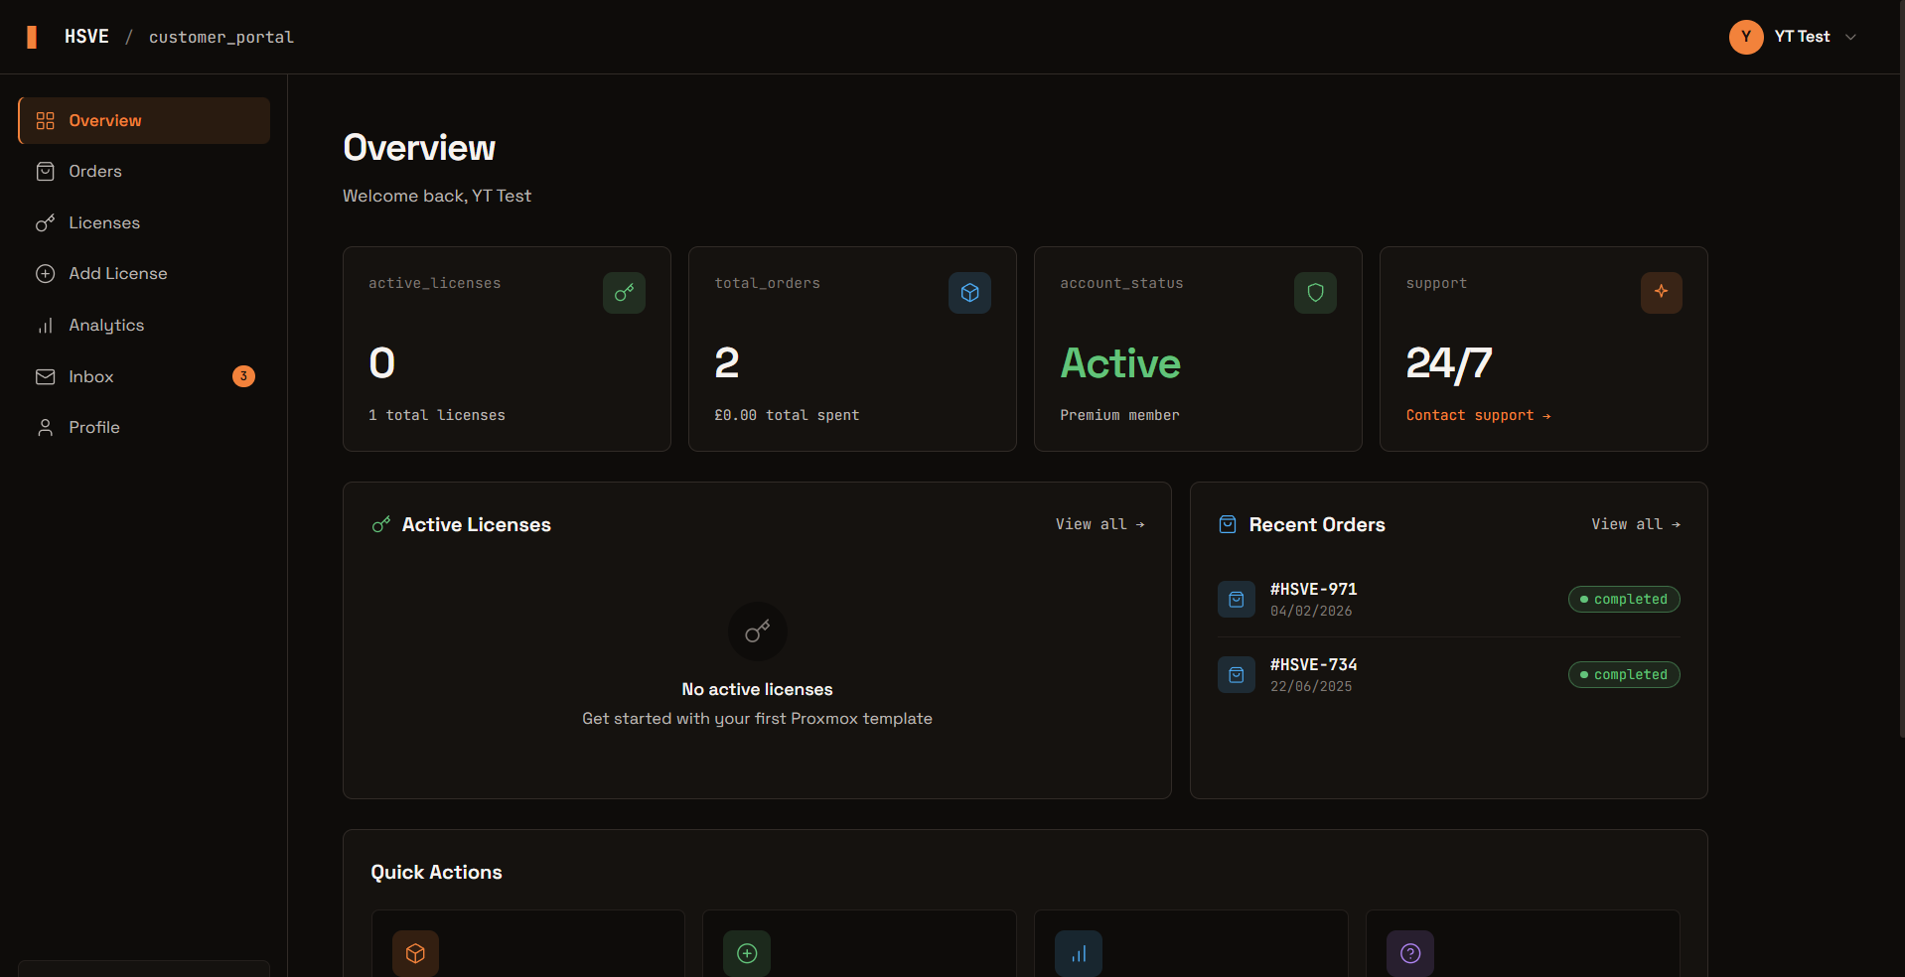Click the blue box icon on total_orders card
Screen dimensions: 1905x977
click(x=969, y=293)
